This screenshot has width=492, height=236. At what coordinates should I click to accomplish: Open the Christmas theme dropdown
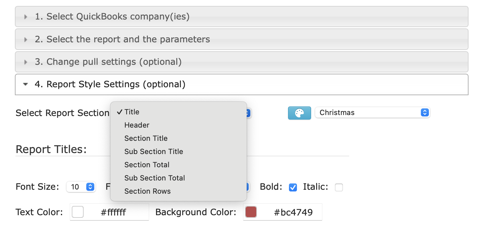[x=372, y=112]
